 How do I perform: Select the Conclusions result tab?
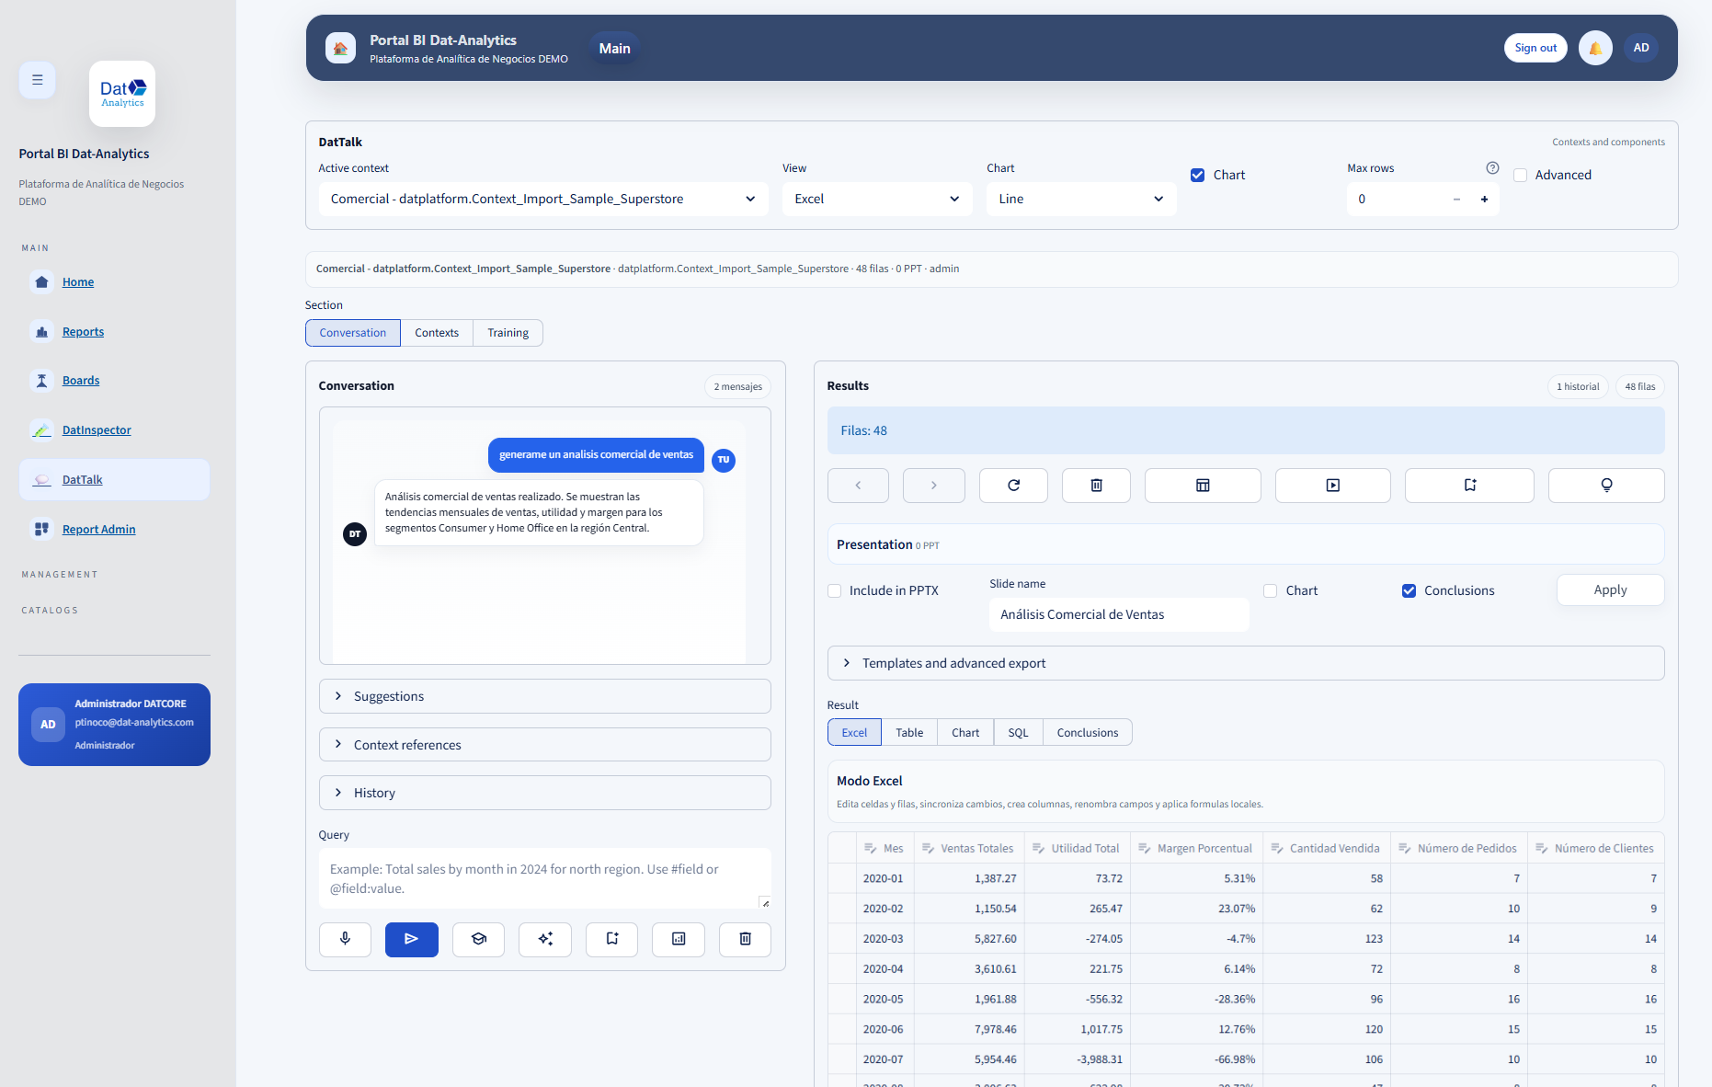click(1088, 732)
